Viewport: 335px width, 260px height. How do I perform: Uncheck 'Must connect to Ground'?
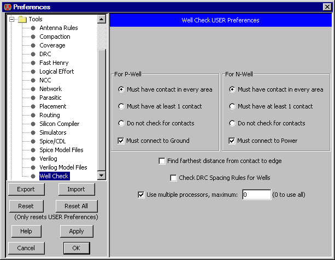[x=121, y=141]
